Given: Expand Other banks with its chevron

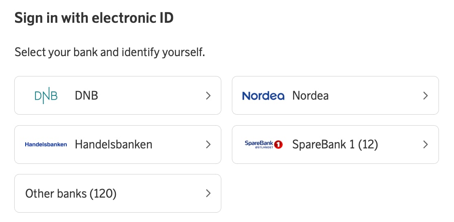Looking at the screenshot, I should pyautogui.click(x=208, y=194).
